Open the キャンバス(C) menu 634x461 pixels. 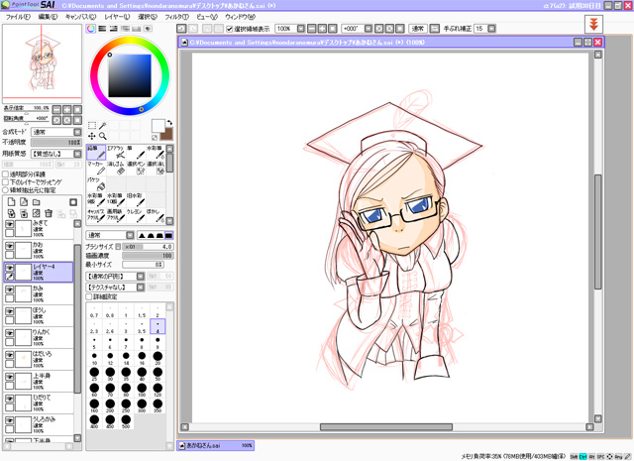(80, 17)
